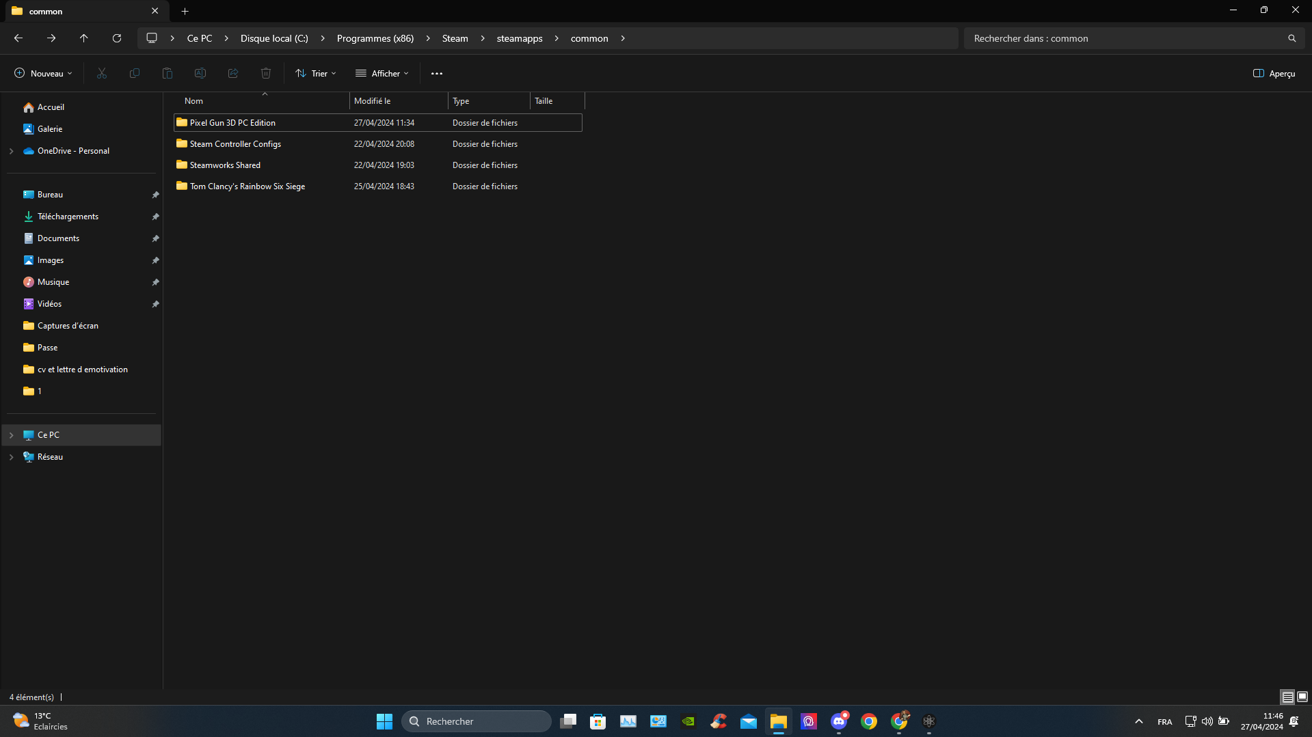This screenshot has height=737, width=1312.
Task: Launch Microsoft Store from taskbar
Action: (598, 721)
